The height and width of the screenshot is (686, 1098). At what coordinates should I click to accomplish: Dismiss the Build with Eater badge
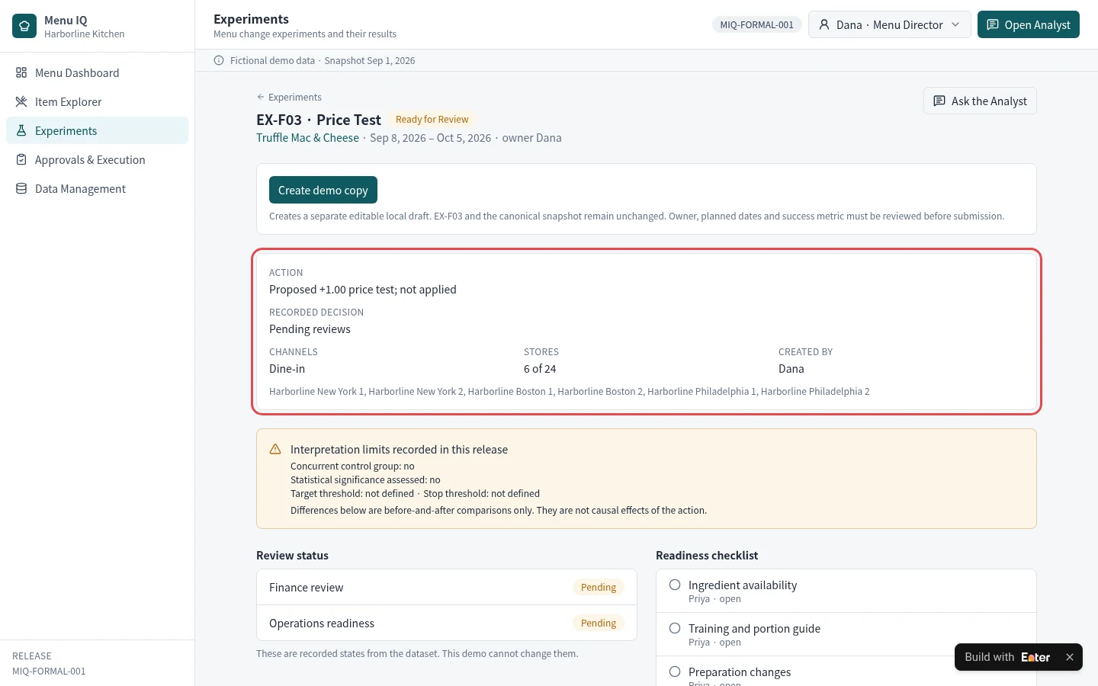pyautogui.click(x=1070, y=657)
